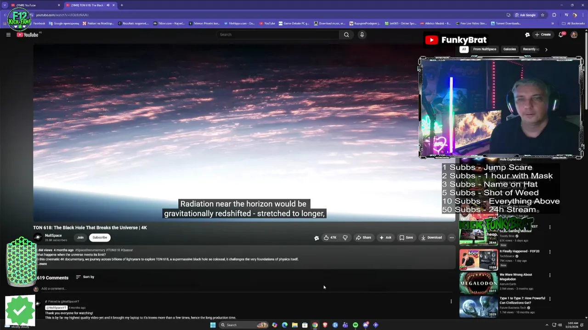This screenshot has width=588, height=330.
Task: Click the Join membership button
Action: tap(80, 237)
